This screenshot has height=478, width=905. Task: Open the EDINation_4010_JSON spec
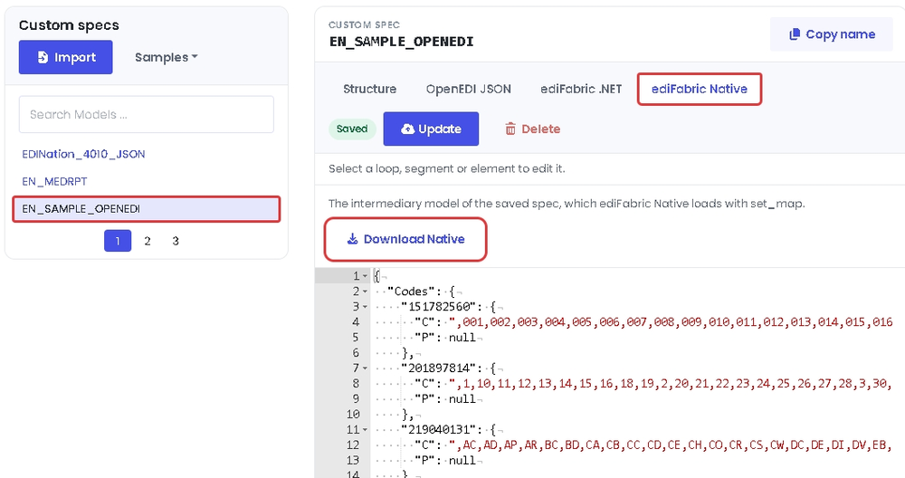(x=83, y=154)
